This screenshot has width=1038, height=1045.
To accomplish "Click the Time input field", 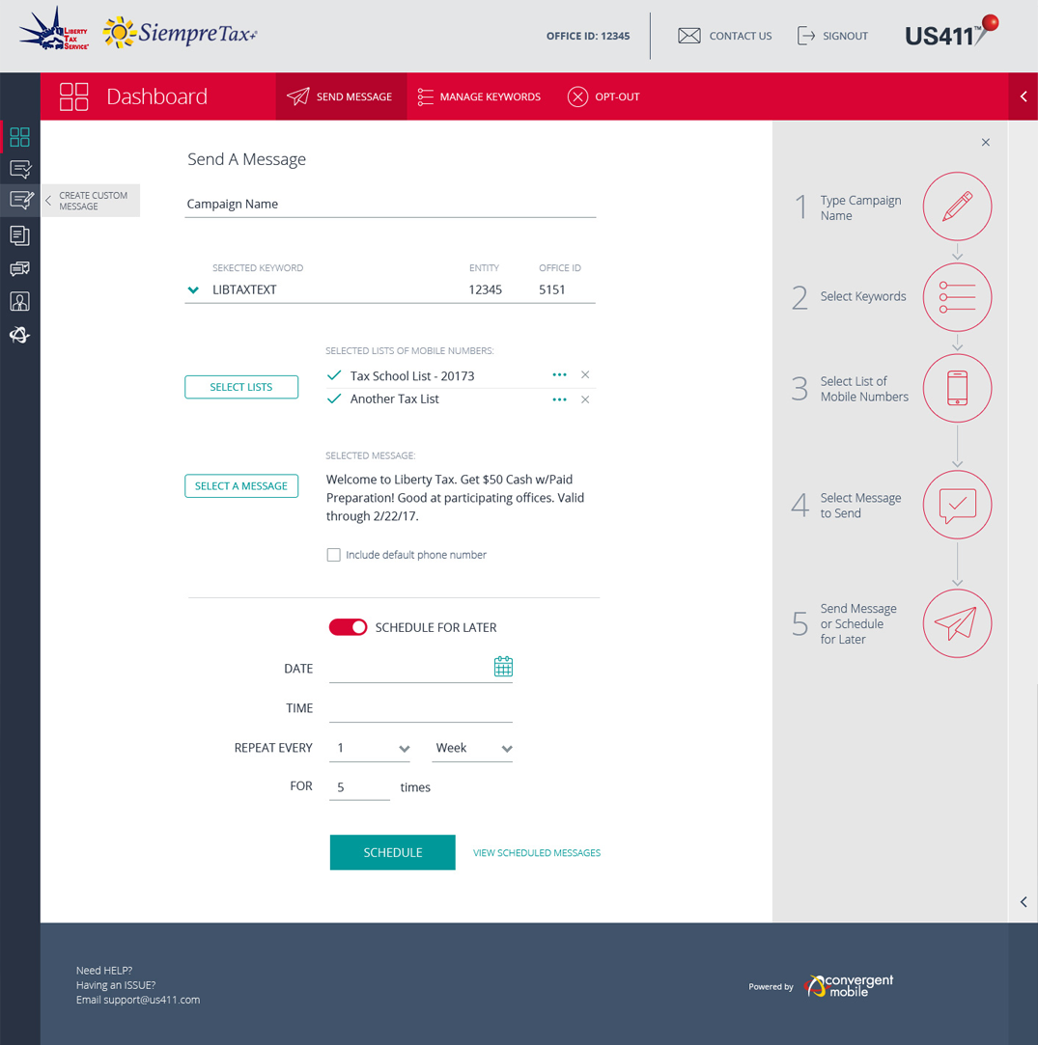I will tap(421, 708).
